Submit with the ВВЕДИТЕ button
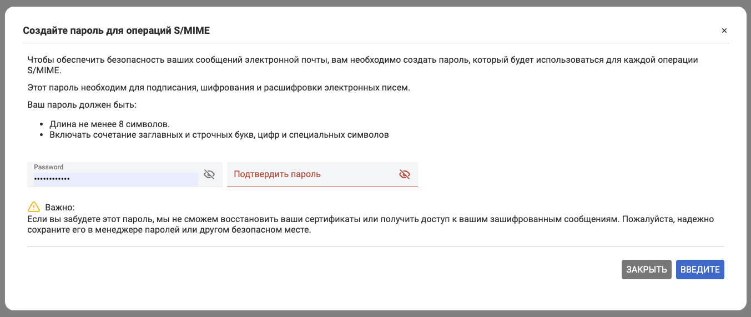The image size is (751, 317). (700, 270)
